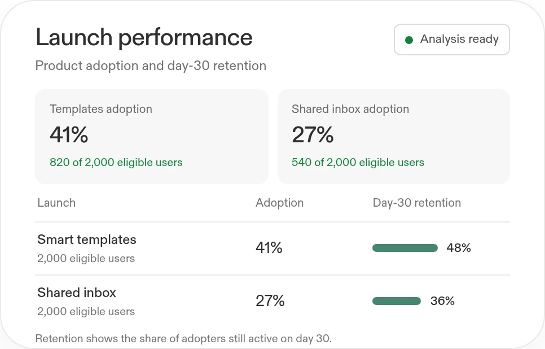
Task: Click the 41% value in Templates adoption card
Action: point(69,134)
